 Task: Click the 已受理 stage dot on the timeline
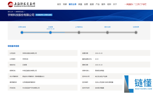click(50, 32)
